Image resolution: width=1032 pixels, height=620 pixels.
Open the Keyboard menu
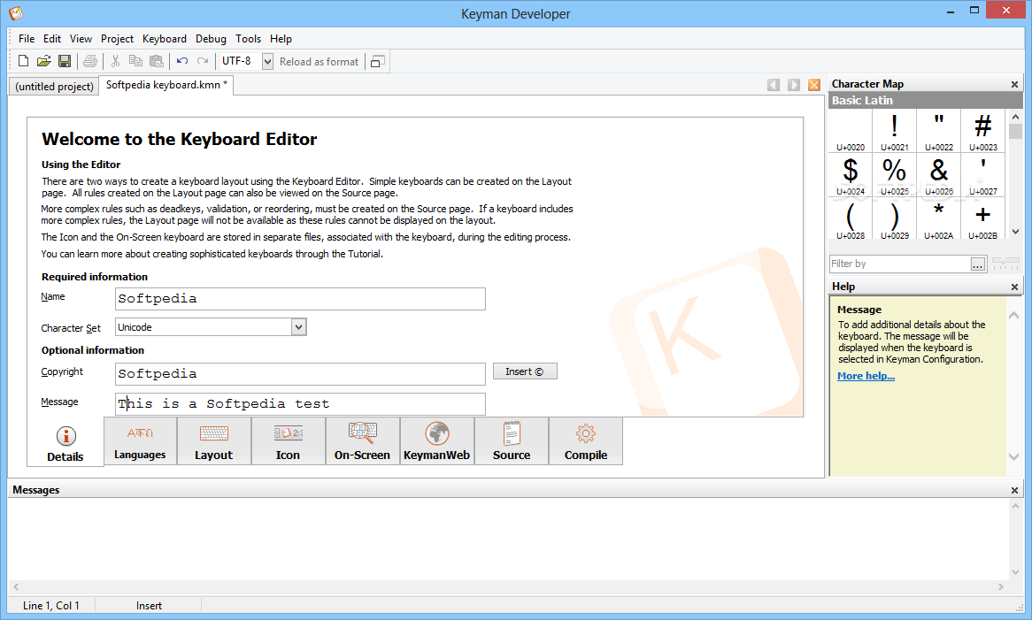click(165, 39)
